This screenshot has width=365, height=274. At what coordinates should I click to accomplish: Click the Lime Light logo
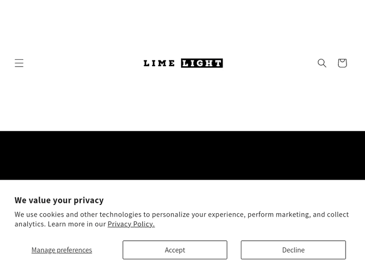(183, 63)
